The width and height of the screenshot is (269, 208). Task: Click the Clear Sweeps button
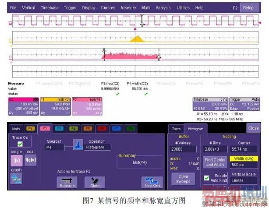click(x=183, y=179)
